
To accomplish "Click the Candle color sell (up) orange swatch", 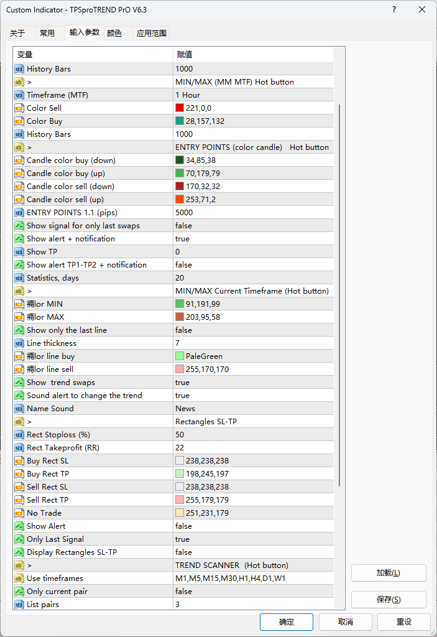I will point(180,200).
